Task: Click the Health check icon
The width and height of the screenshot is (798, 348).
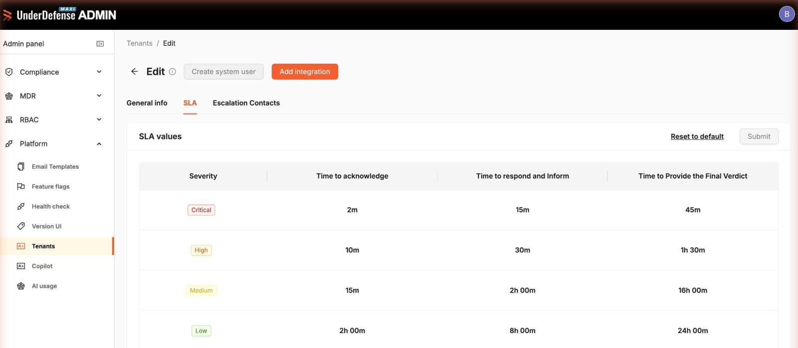Action: tap(21, 207)
